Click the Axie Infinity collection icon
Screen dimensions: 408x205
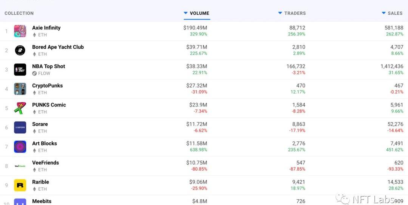pos(20,31)
